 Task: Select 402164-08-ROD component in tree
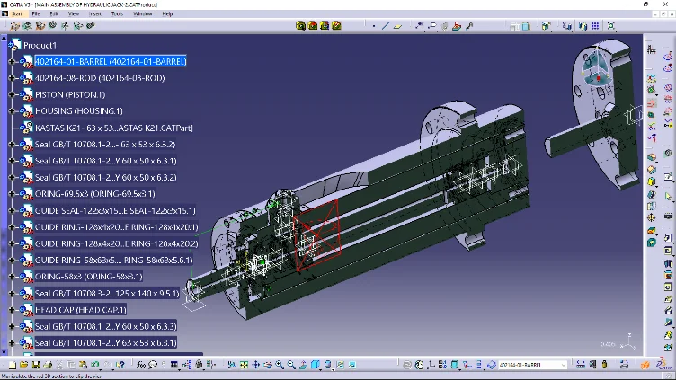point(99,78)
